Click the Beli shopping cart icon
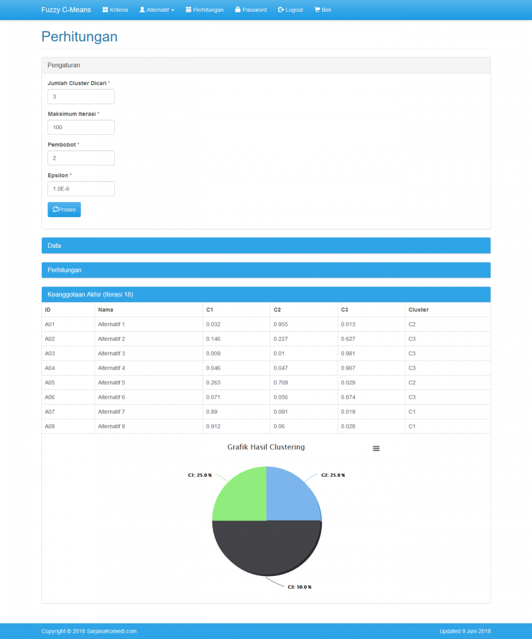 [317, 10]
